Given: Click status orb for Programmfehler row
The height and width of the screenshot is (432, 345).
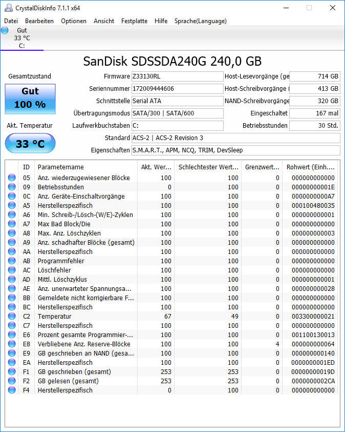Looking at the screenshot, I should [12, 261].
